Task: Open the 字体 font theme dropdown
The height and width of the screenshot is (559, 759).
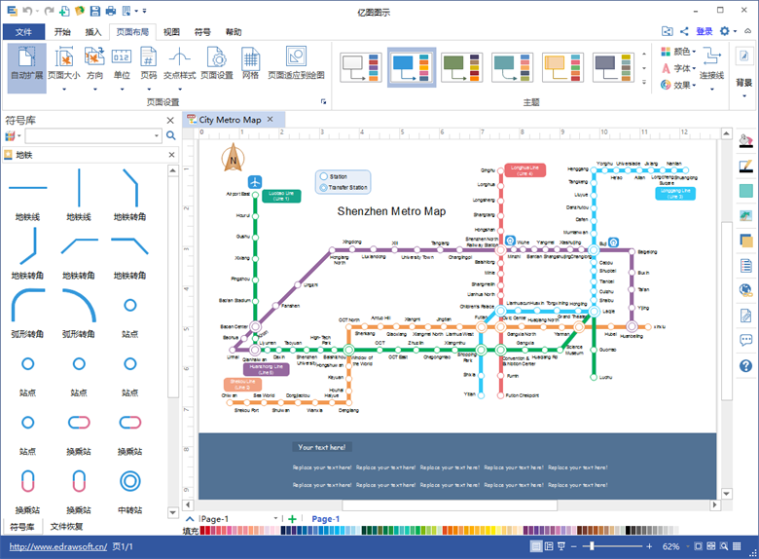Action: tap(678, 68)
